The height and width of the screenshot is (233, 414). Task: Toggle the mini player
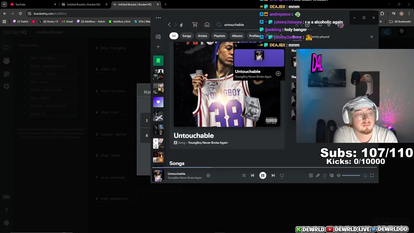tap(365, 175)
